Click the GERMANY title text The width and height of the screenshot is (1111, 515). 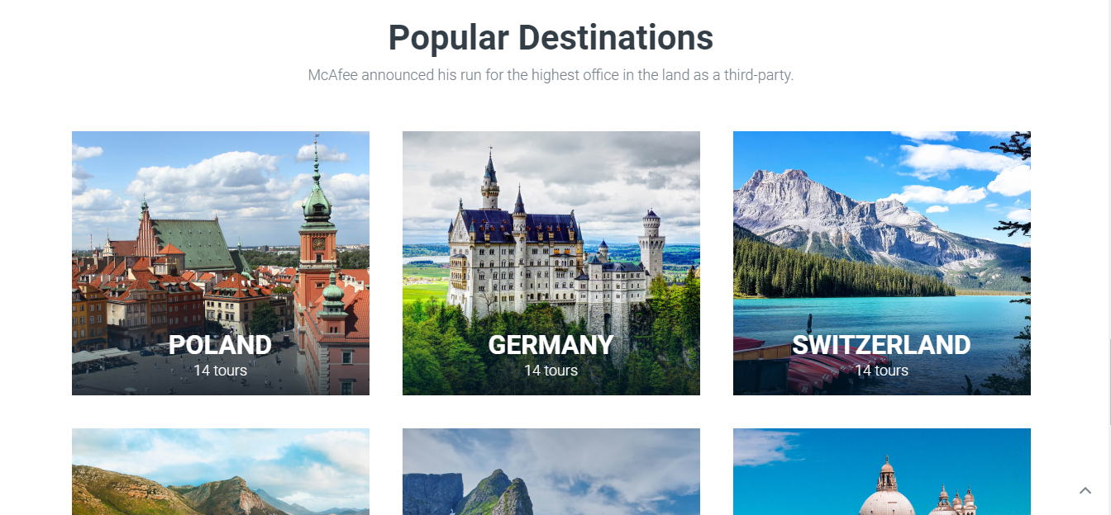point(551,345)
